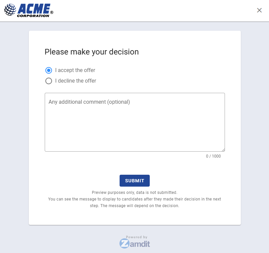This screenshot has width=269, height=253.
Task: Close the offer decision preview
Action: coord(259,10)
